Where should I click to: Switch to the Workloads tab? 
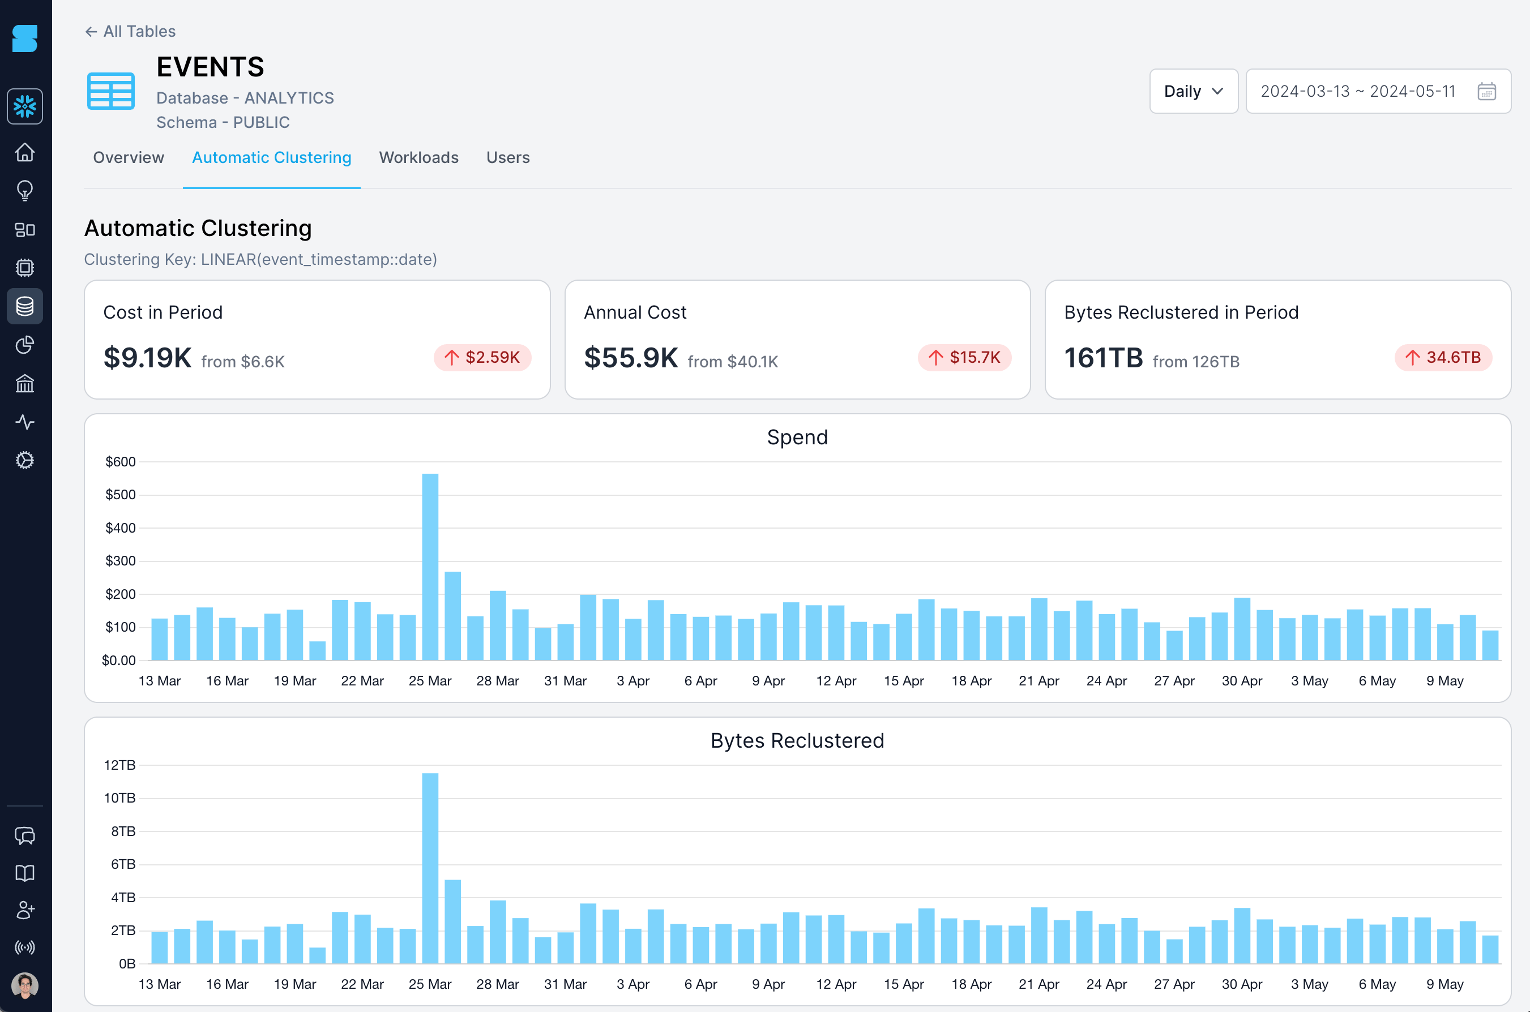(x=418, y=157)
